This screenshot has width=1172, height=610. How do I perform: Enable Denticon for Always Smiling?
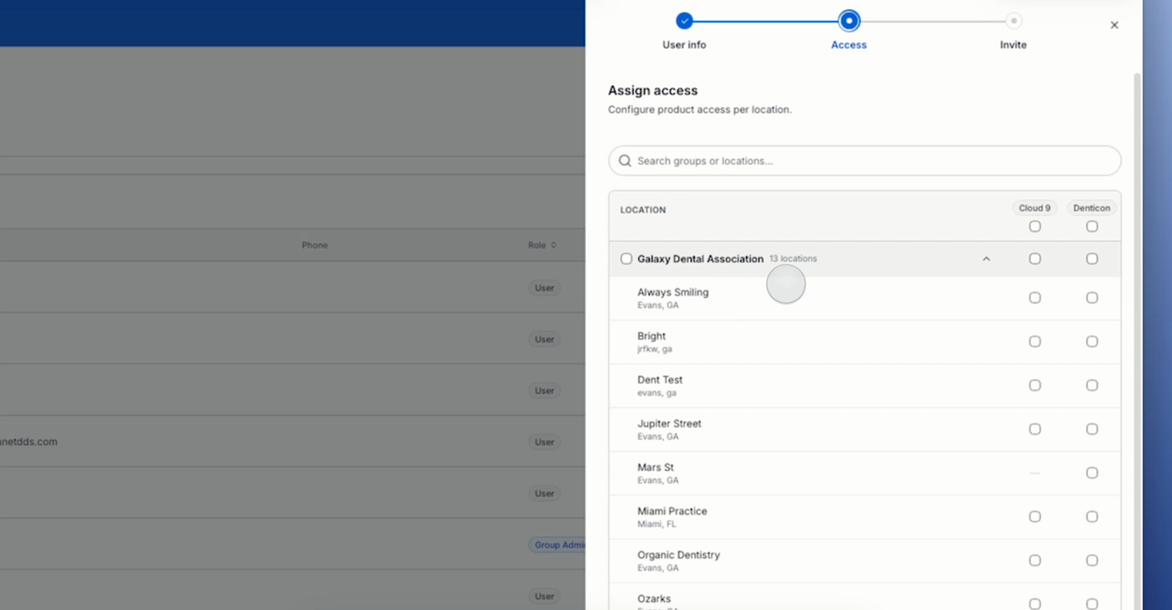pyautogui.click(x=1092, y=298)
